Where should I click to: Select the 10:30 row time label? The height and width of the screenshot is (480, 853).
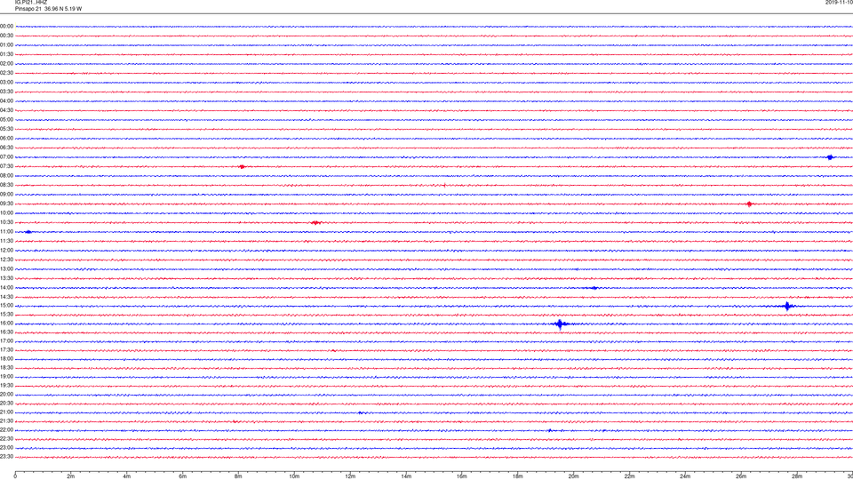click(6, 222)
